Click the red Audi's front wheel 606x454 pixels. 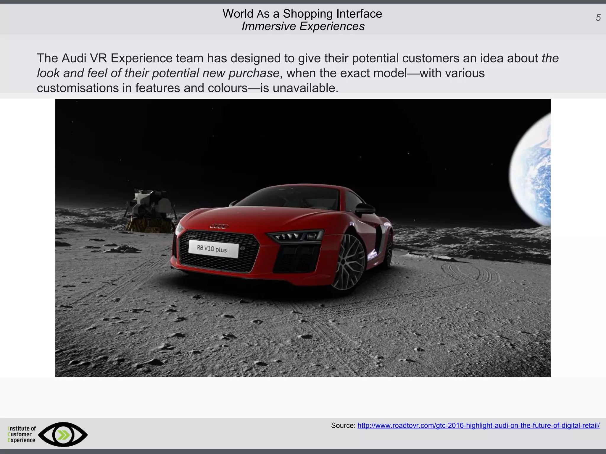[348, 262]
